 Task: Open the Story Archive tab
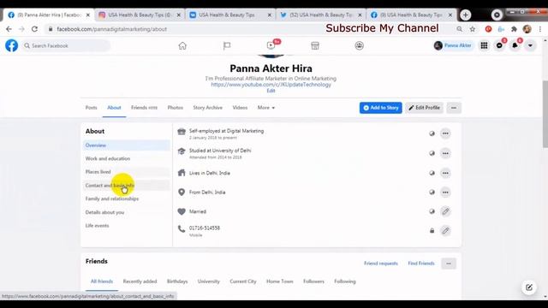point(207,108)
